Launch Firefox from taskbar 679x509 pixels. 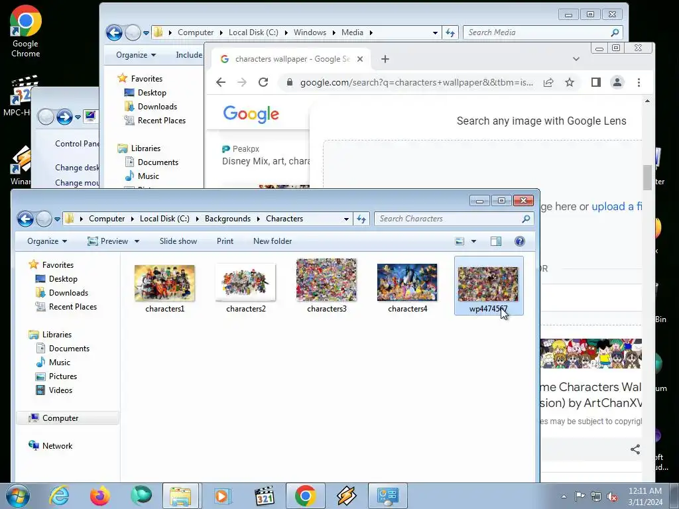100,496
